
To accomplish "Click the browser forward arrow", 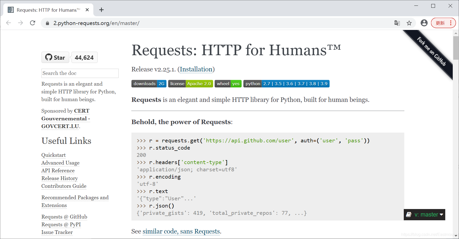I will click(20, 23).
